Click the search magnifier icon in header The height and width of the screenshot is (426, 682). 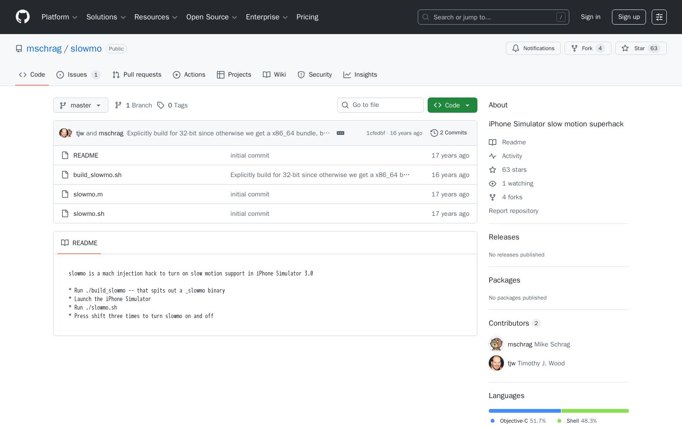pos(426,17)
